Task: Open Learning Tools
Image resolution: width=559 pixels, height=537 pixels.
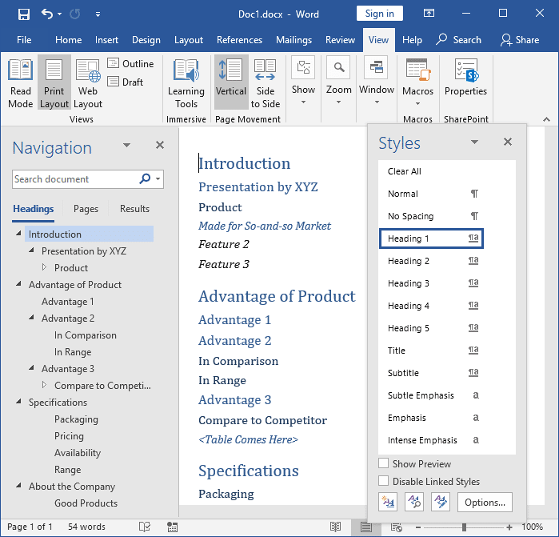Action: pyautogui.click(x=186, y=82)
